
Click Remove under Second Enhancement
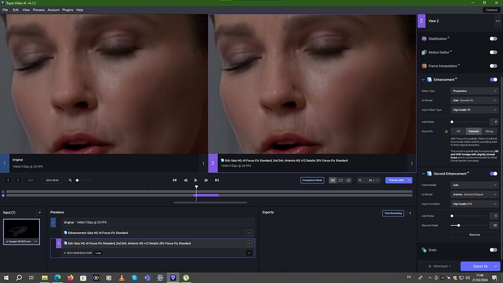pyautogui.click(x=475, y=234)
